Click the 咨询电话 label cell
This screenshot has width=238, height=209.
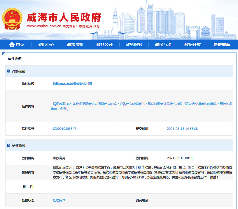pos(142,200)
